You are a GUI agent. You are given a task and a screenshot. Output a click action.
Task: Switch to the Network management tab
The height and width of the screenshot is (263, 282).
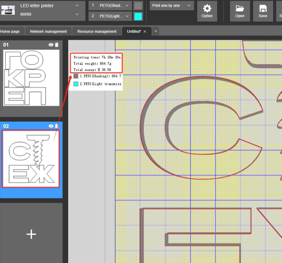coord(48,31)
